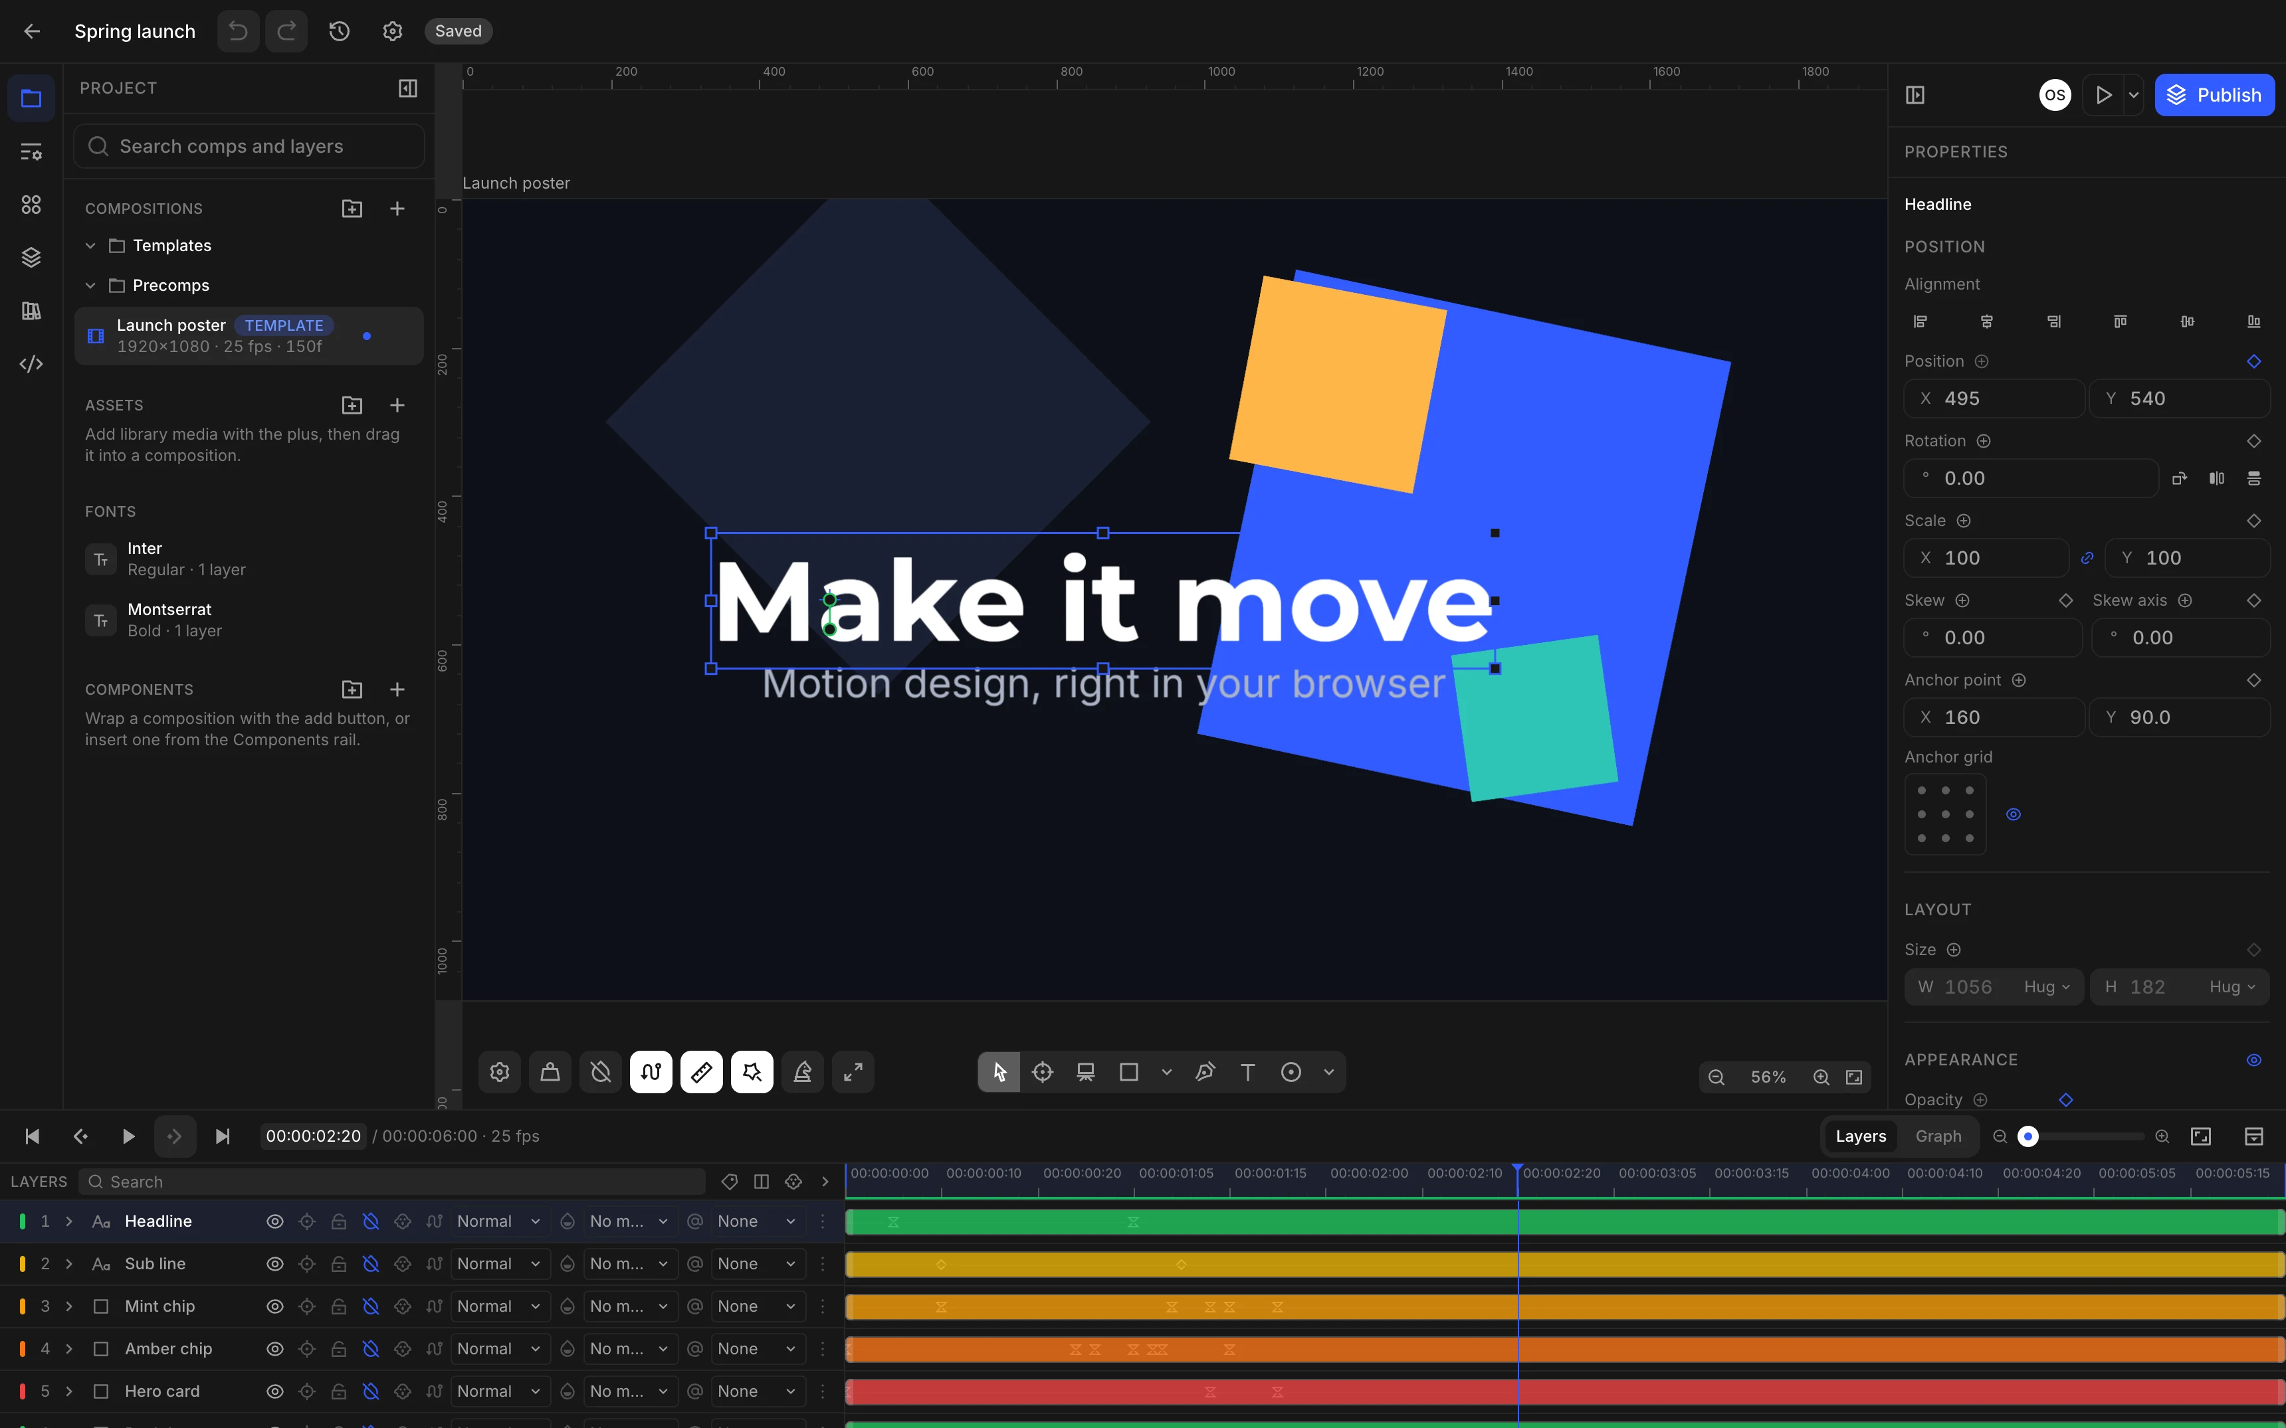Click the OS user avatar
2286x1428 pixels.
(2055, 94)
